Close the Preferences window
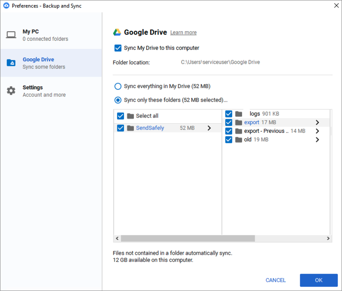The image size is (342, 291). coord(336,5)
